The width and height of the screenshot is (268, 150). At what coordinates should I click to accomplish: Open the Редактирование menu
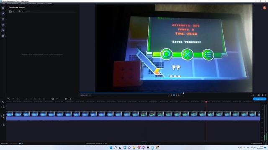click(13, 3)
